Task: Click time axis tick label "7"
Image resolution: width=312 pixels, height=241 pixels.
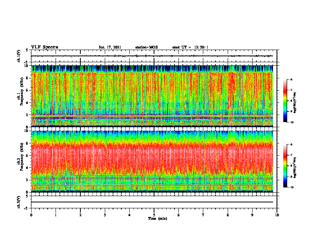Action: pos(203,215)
